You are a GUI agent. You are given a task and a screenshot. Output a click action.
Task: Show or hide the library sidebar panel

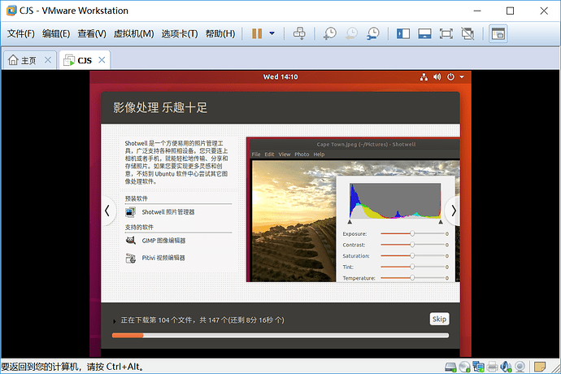point(402,33)
